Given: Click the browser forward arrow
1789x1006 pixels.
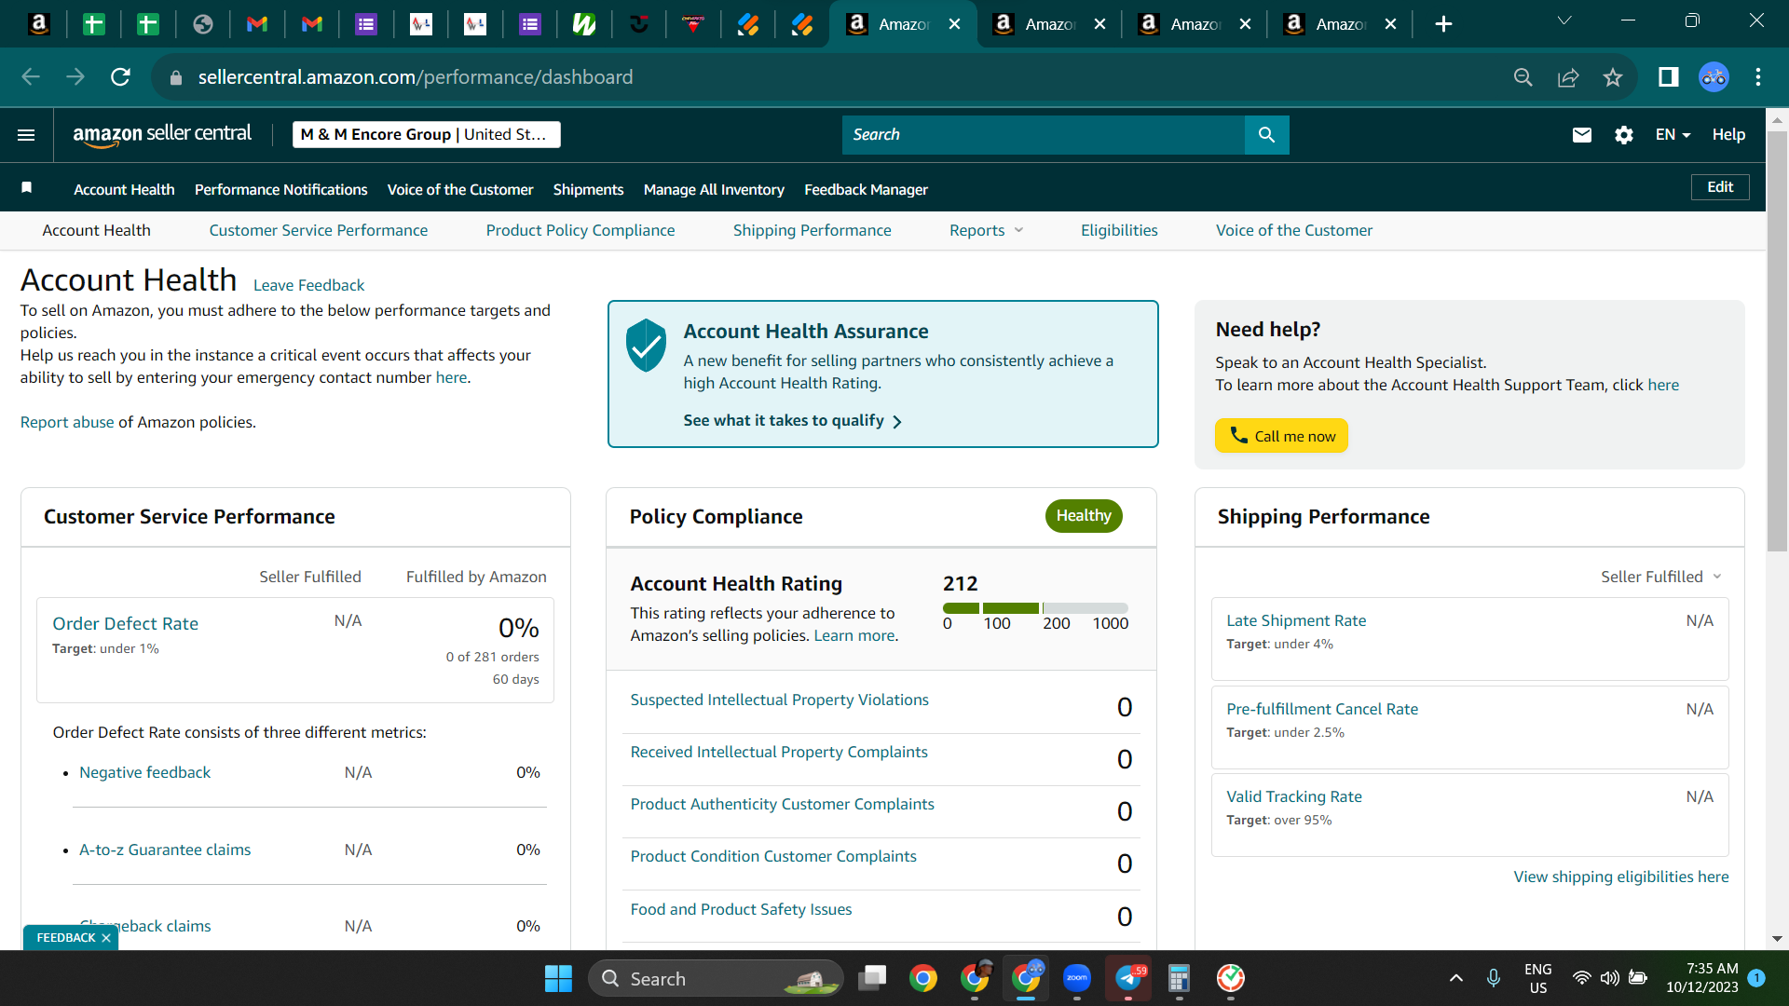Looking at the screenshot, I should (75, 77).
